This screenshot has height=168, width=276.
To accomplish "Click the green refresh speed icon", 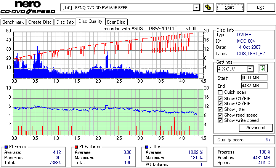I will (262, 69).
